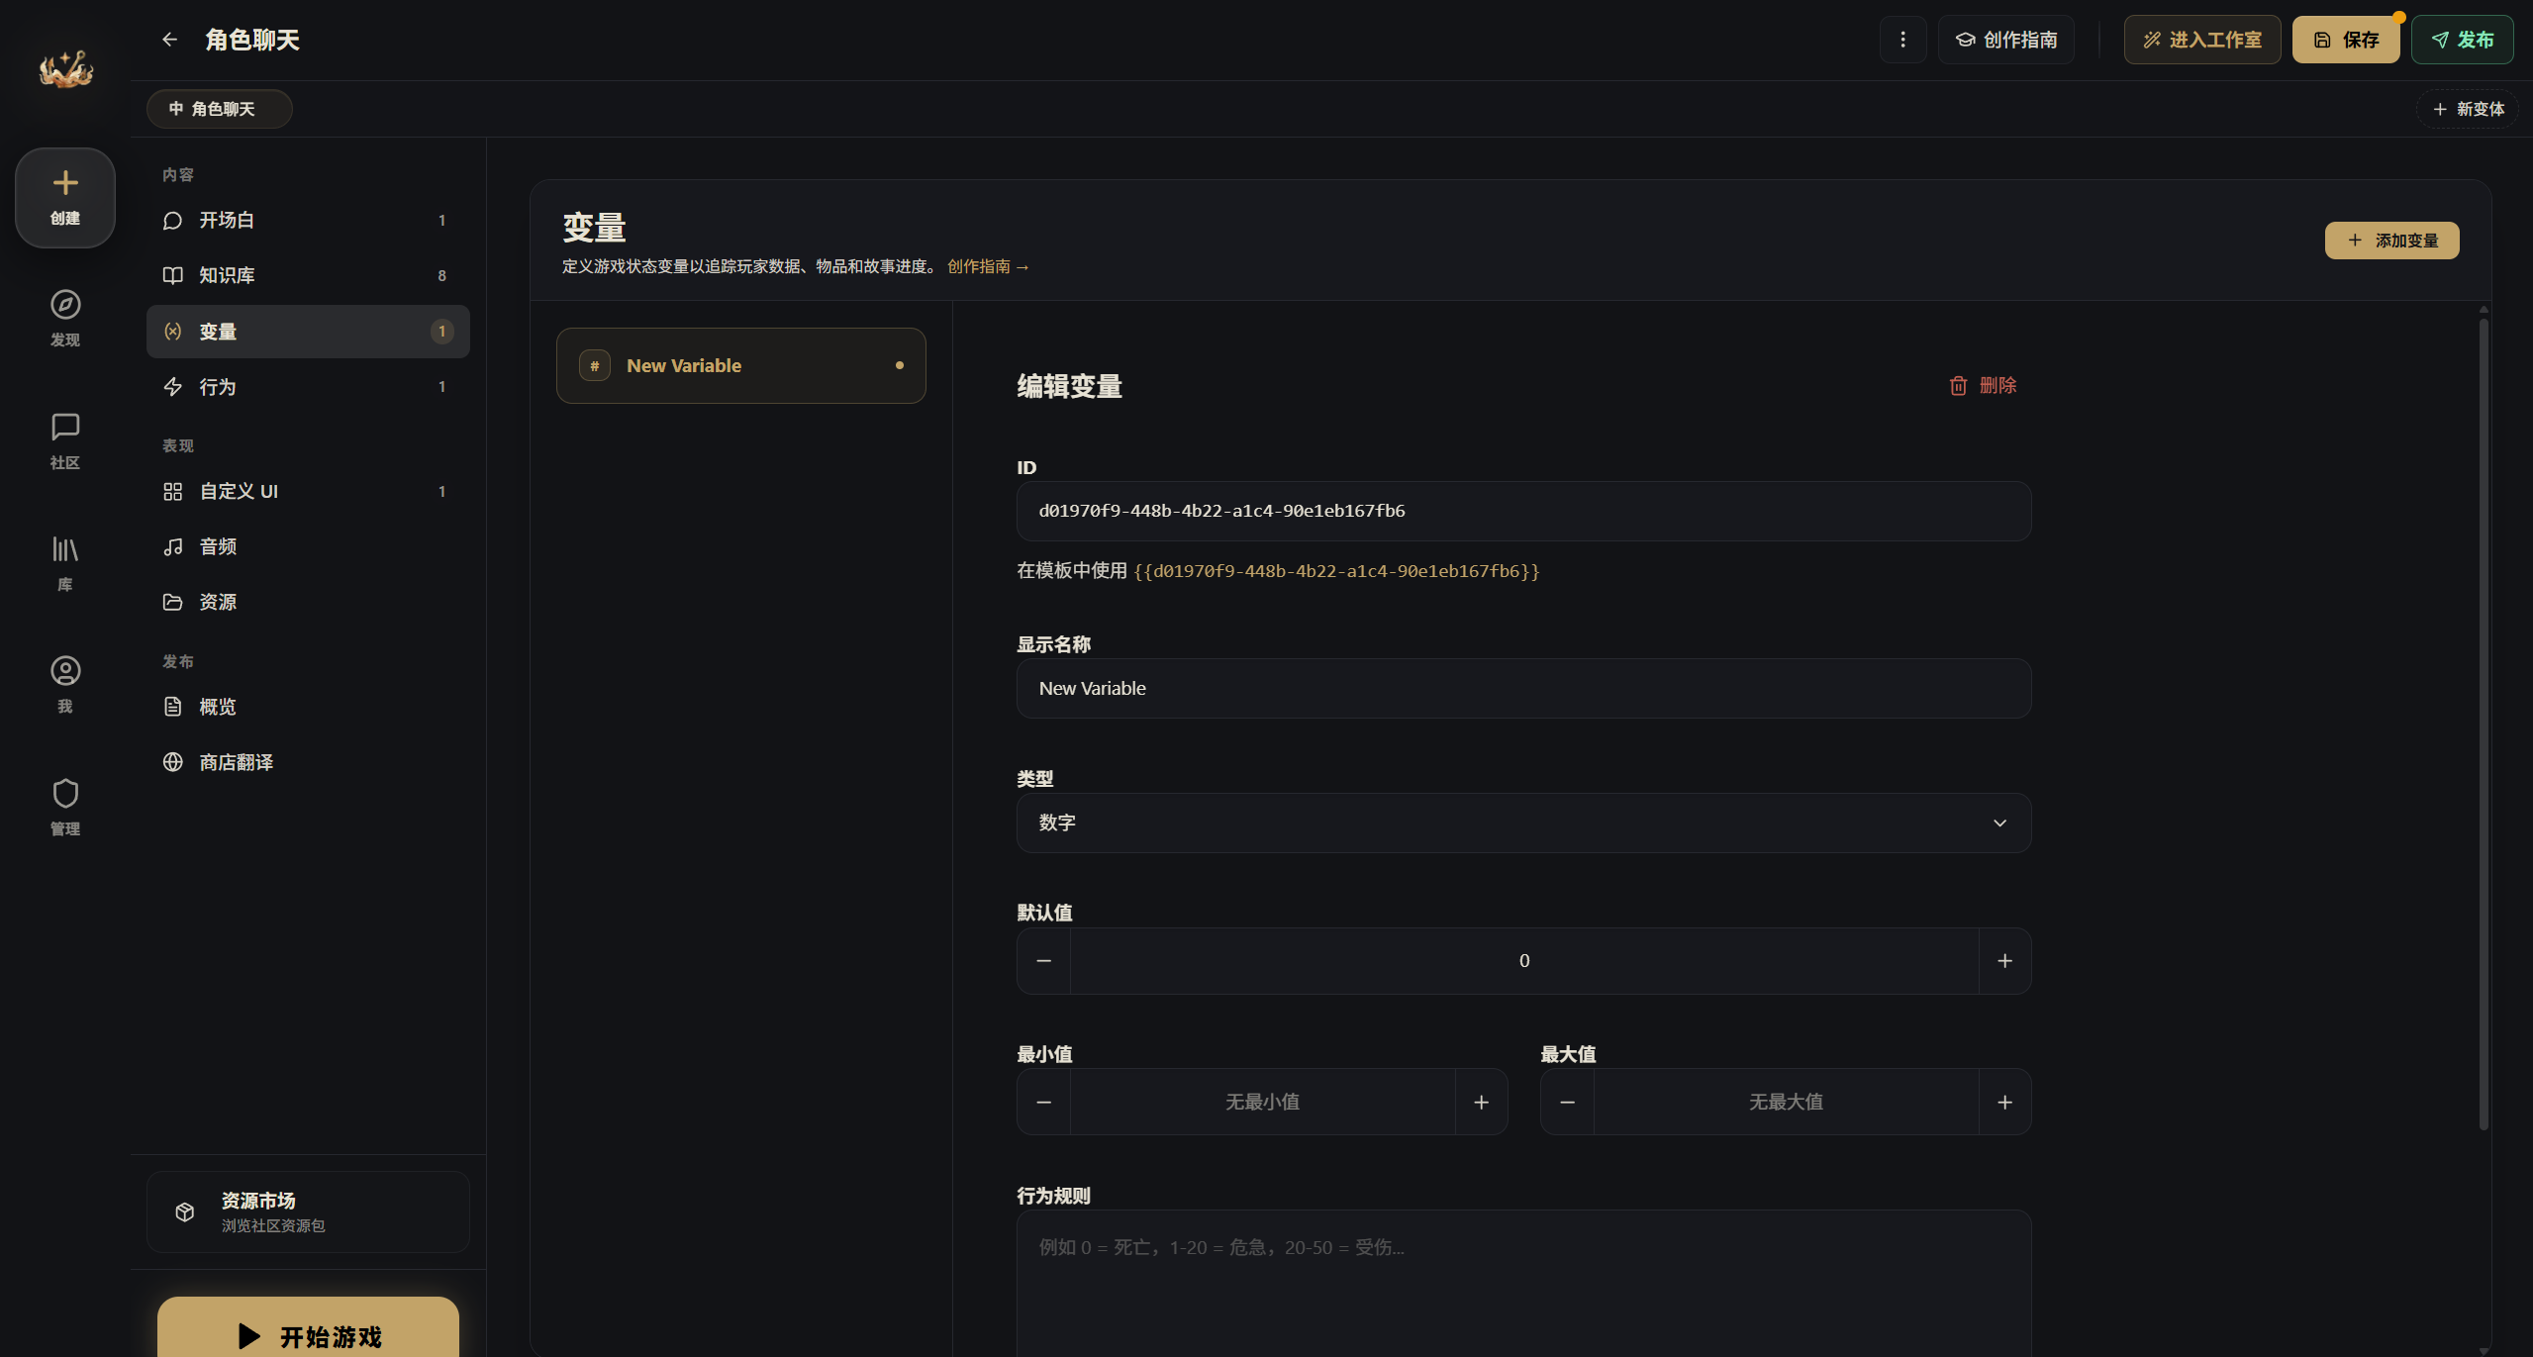Viewport: 2533px width, 1357px height.
Task: Expand the 类型 dropdown showing 数字
Action: (x=1523, y=823)
